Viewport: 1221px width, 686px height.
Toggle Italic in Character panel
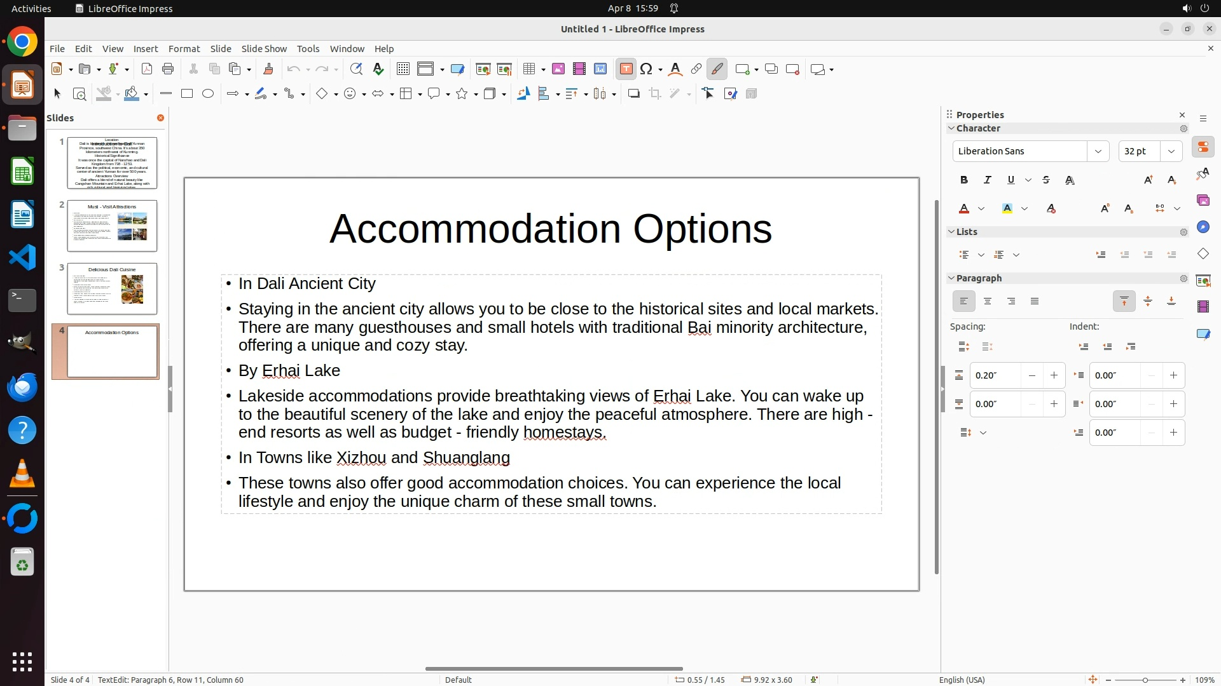click(987, 180)
